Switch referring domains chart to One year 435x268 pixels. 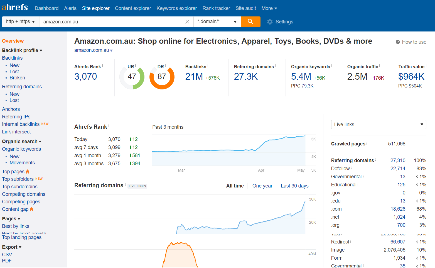[262, 186]
